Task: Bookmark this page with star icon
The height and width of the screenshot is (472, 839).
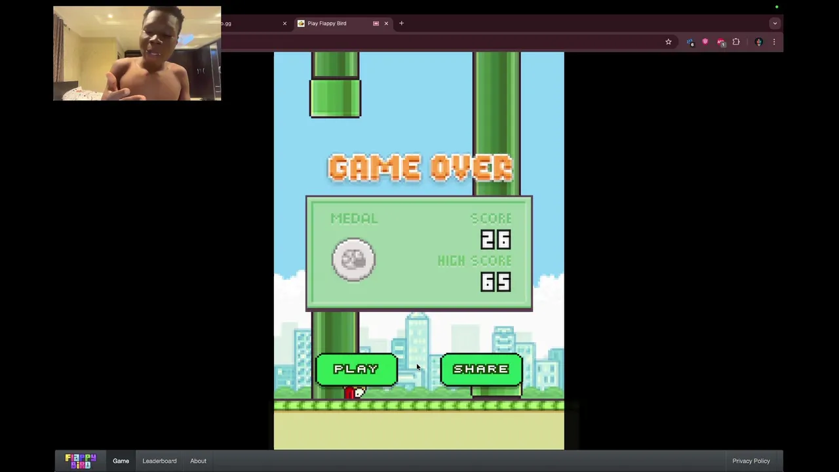Action: coord(669,42)
